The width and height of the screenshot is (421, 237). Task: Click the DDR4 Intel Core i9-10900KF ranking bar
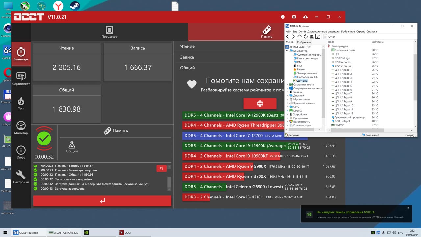tap(231, 156)
